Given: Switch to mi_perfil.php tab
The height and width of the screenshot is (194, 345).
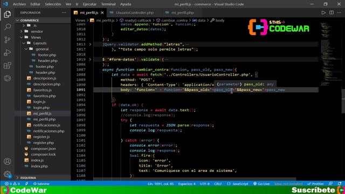Looking at the screenshot, I should [182, 13].
